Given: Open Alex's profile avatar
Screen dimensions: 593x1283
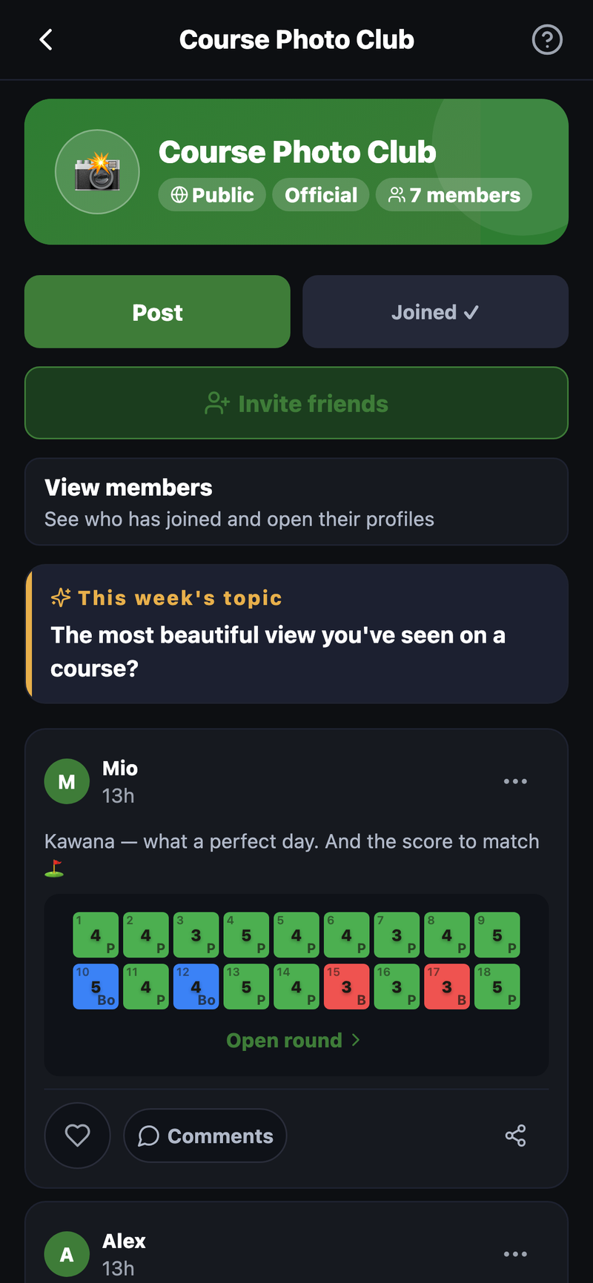Looking at the screenshot, I should point(67,1254).
